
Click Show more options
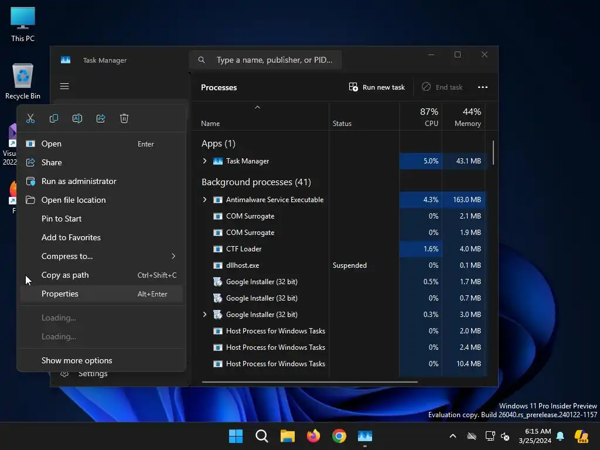101,360
